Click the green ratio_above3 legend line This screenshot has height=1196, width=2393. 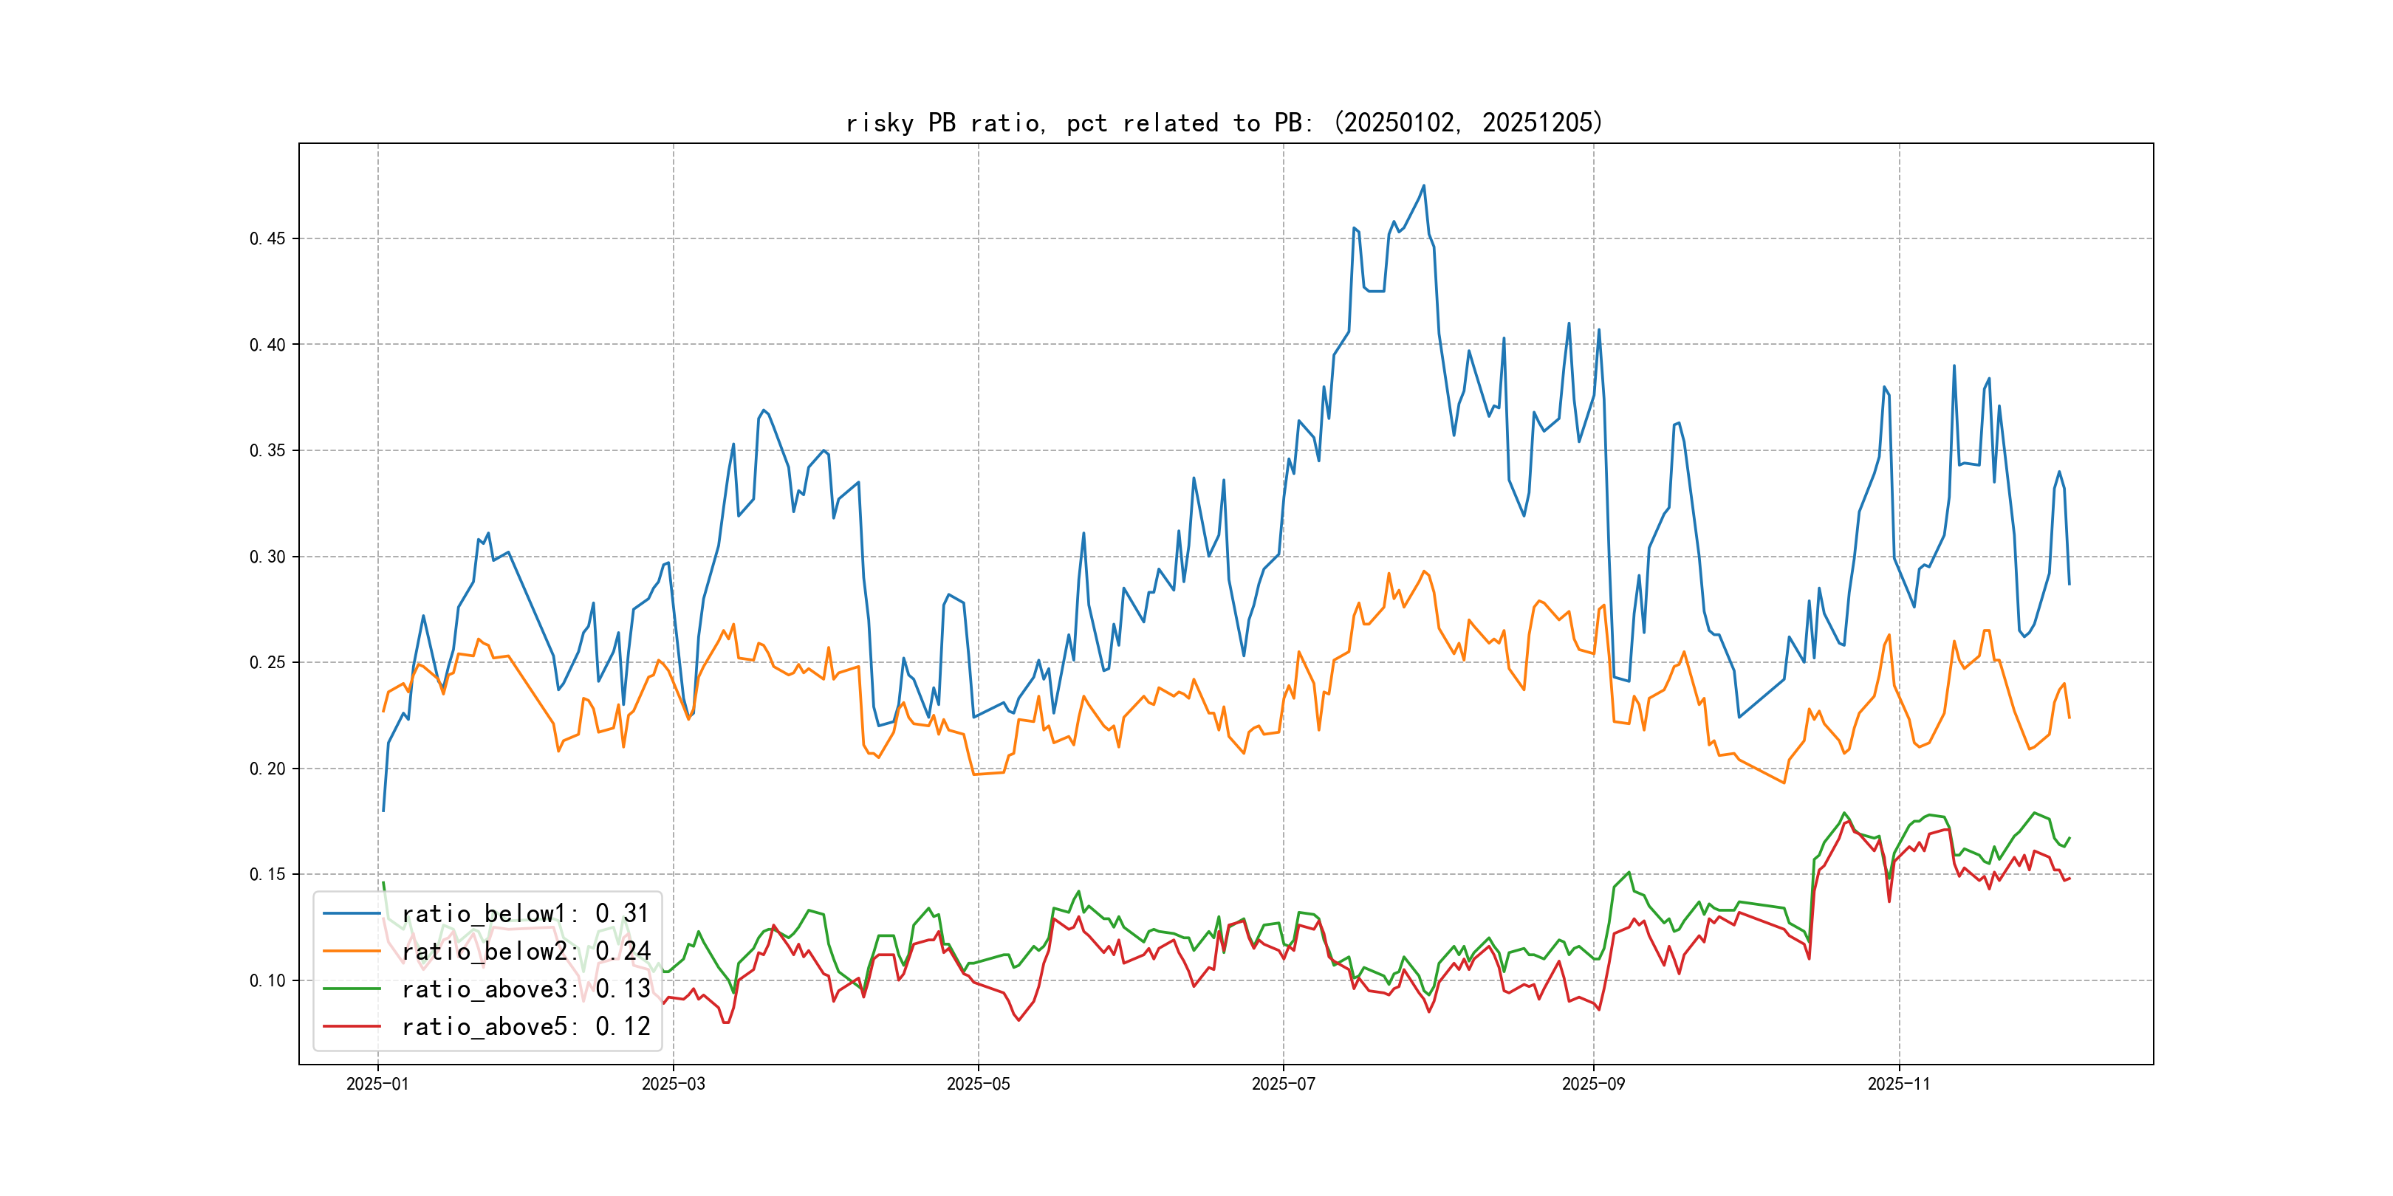point(351,989)
